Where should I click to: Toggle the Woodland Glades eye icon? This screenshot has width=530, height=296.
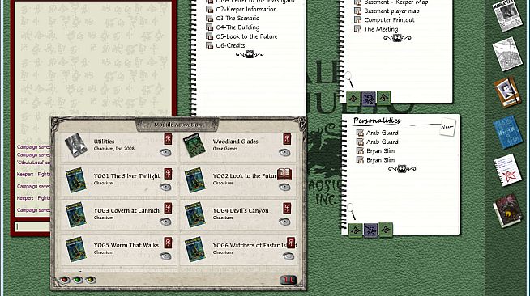284,153
